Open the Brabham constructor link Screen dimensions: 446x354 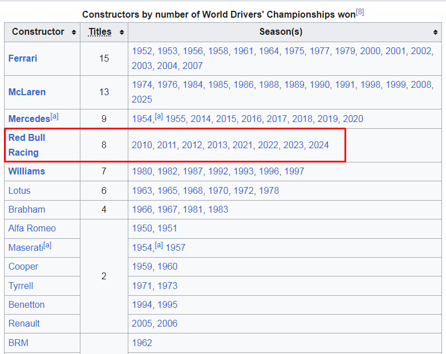pyautogui.click(x=27, y=209)
